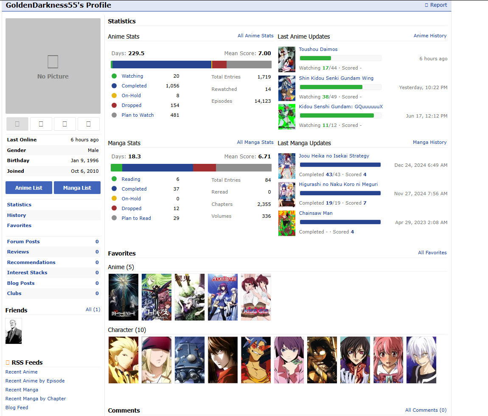This screenshot has height=416, width=488.
Task: Open Chainsaw Man title link
Action: [316, 213]
